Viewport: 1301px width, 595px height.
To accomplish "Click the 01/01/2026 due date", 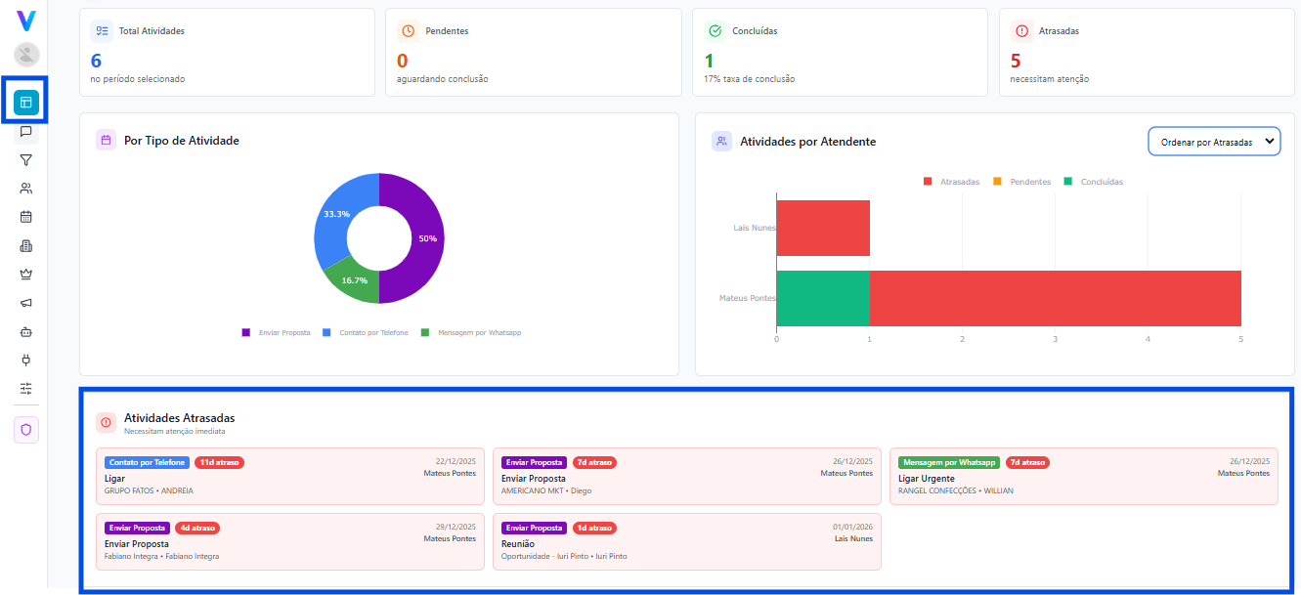I will click(852, 527).
